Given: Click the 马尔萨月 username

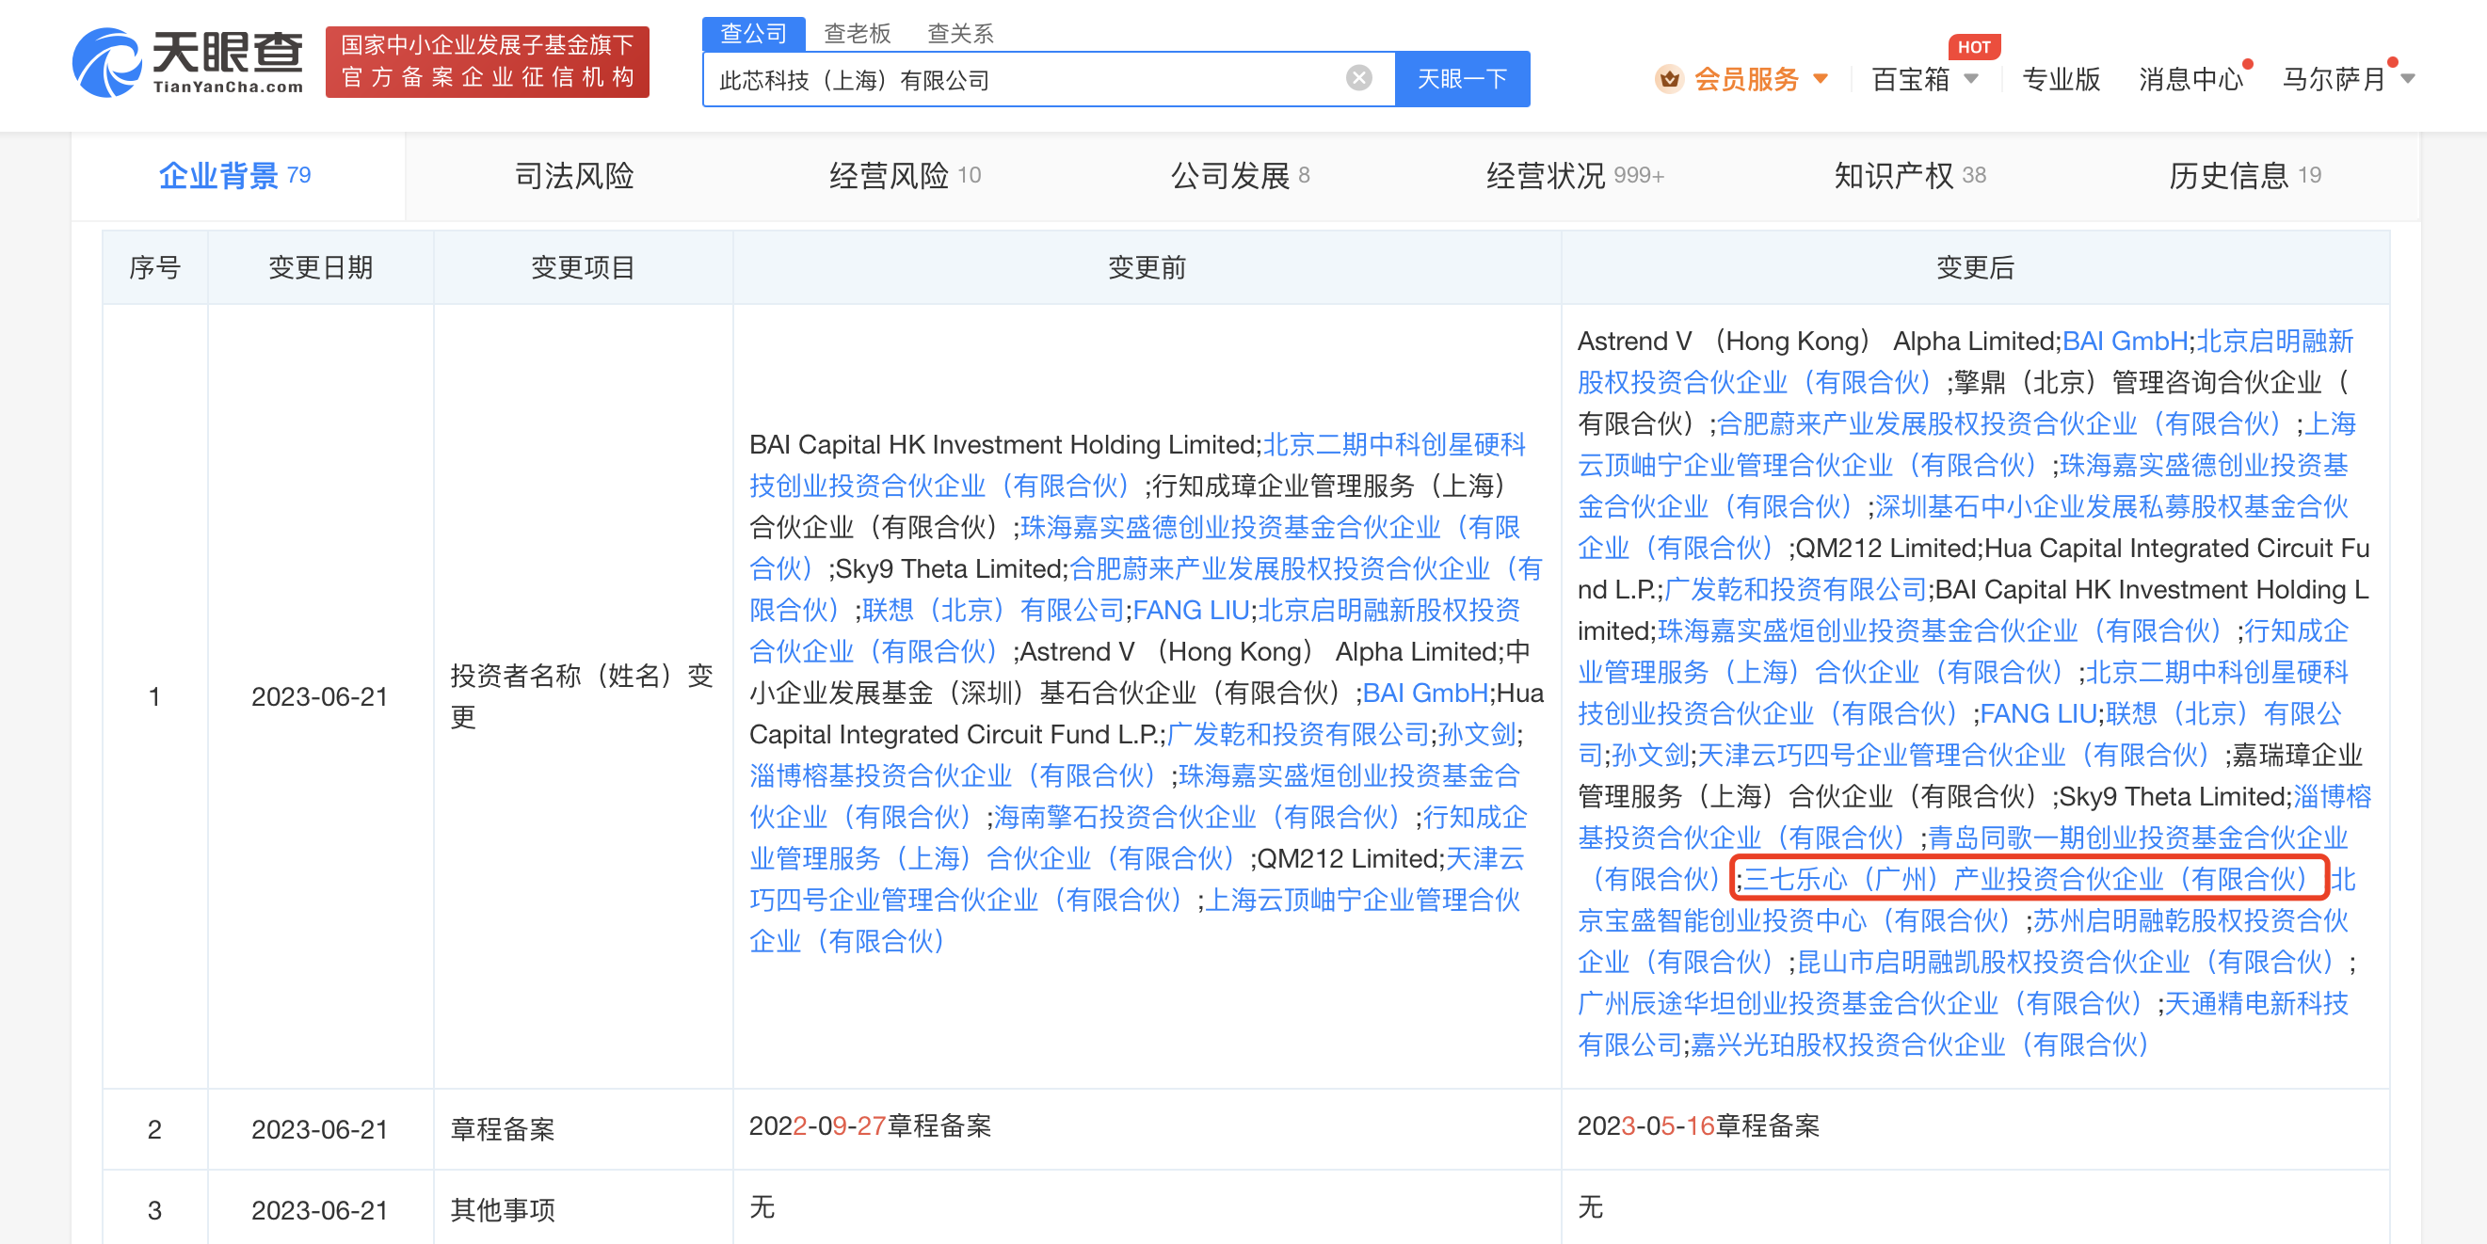Looking at the screenshot, I should [2334, 79].
